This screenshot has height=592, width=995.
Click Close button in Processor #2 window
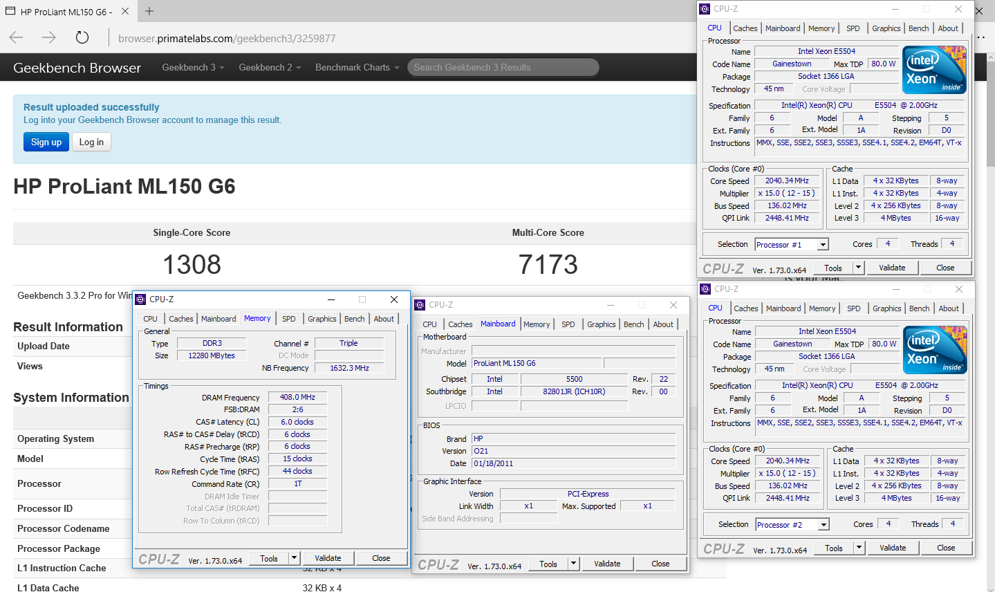pyautogui.click(x=946, y=548)
